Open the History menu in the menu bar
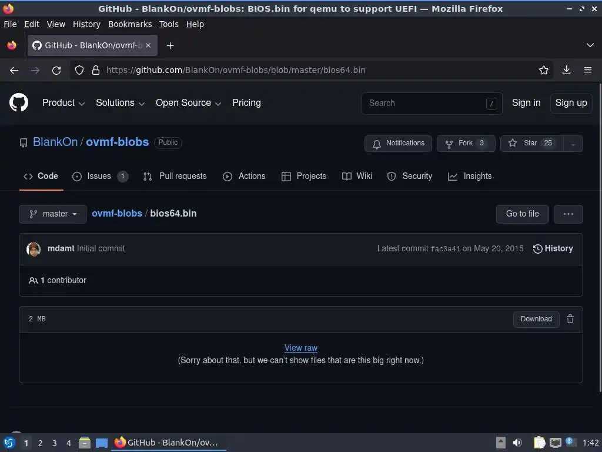Viewport: 602px width, 452px height. click(86, 24)
